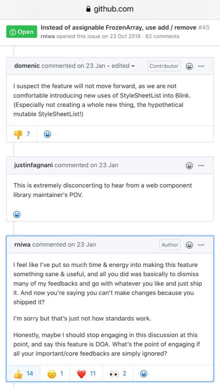This screenshot has height=388, width=220.
Task: Click the add-reaction smiley next to thumbs-down count
Action: [47, 134]
